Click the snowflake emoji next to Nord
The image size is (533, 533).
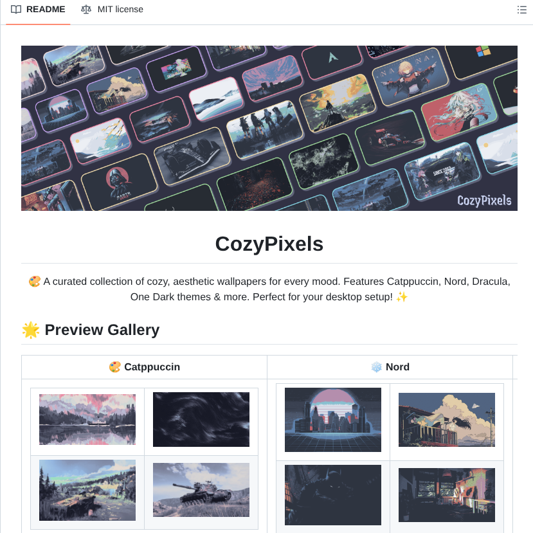376,367
